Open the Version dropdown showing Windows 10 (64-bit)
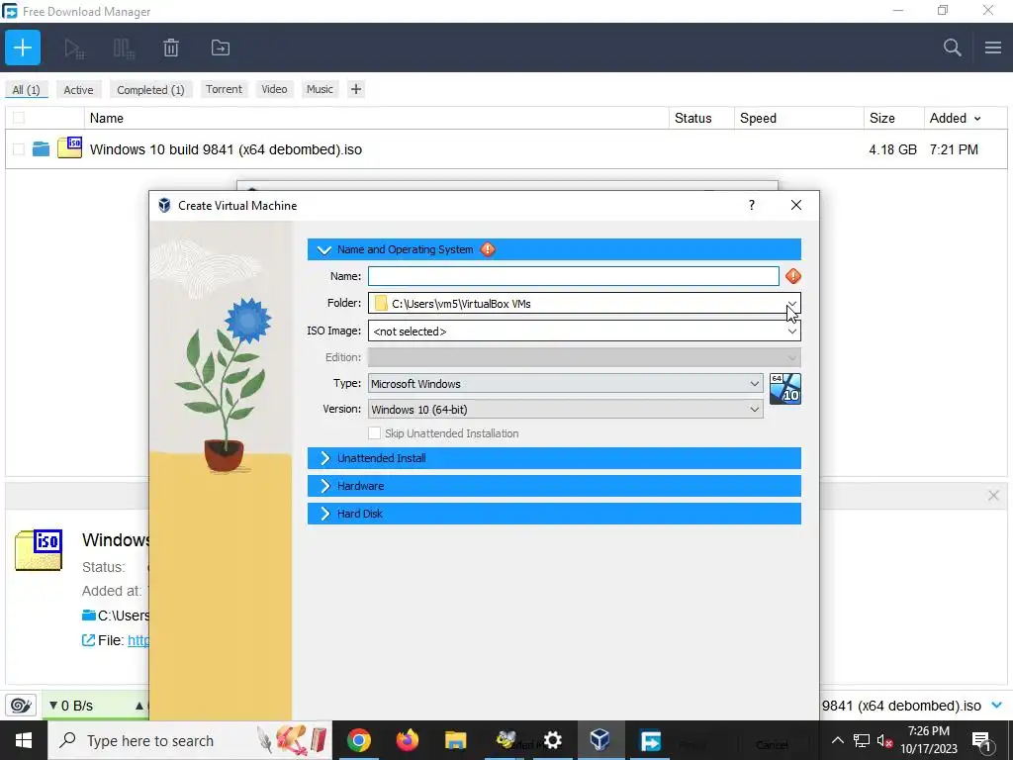The width and height of the screenshot is (1013, 760). pyautogui.click(x=754, y=410)
